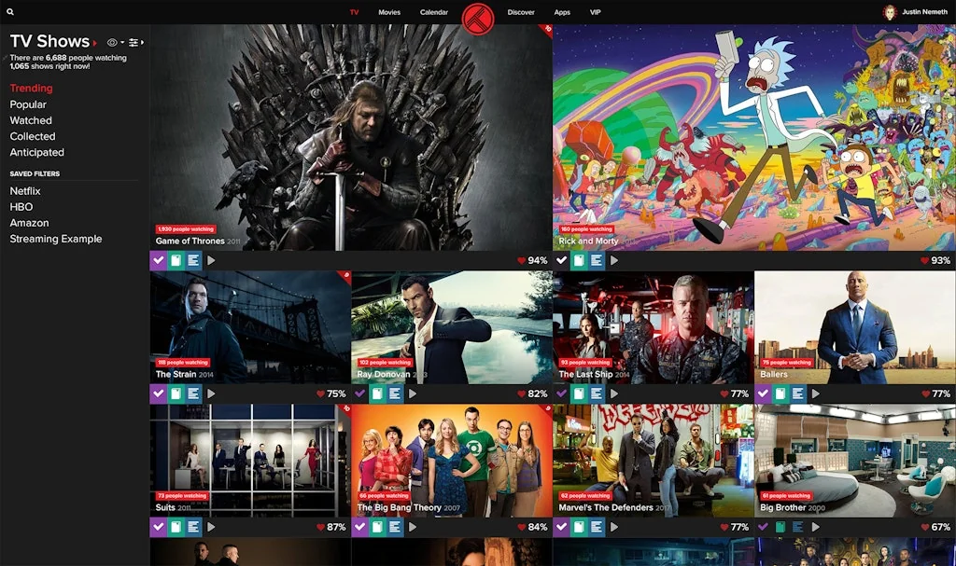Toggle watched checkmark on Ballers
The height and width of the screenshot is (566, 956).
(x=763, y=393)
